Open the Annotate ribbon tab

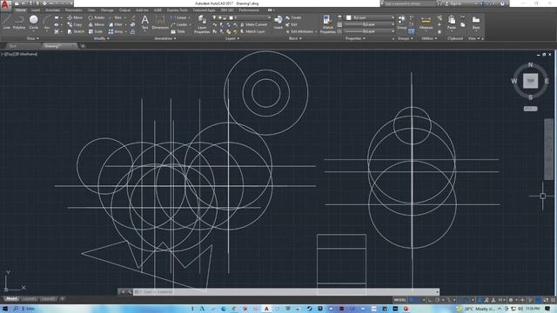(52, 10)
